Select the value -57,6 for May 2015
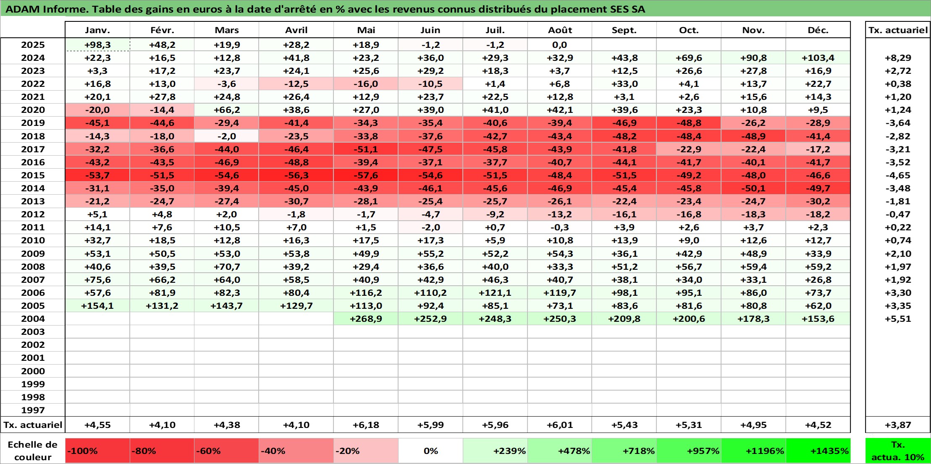The image size is (931, 464). click(x=366, y=175)
